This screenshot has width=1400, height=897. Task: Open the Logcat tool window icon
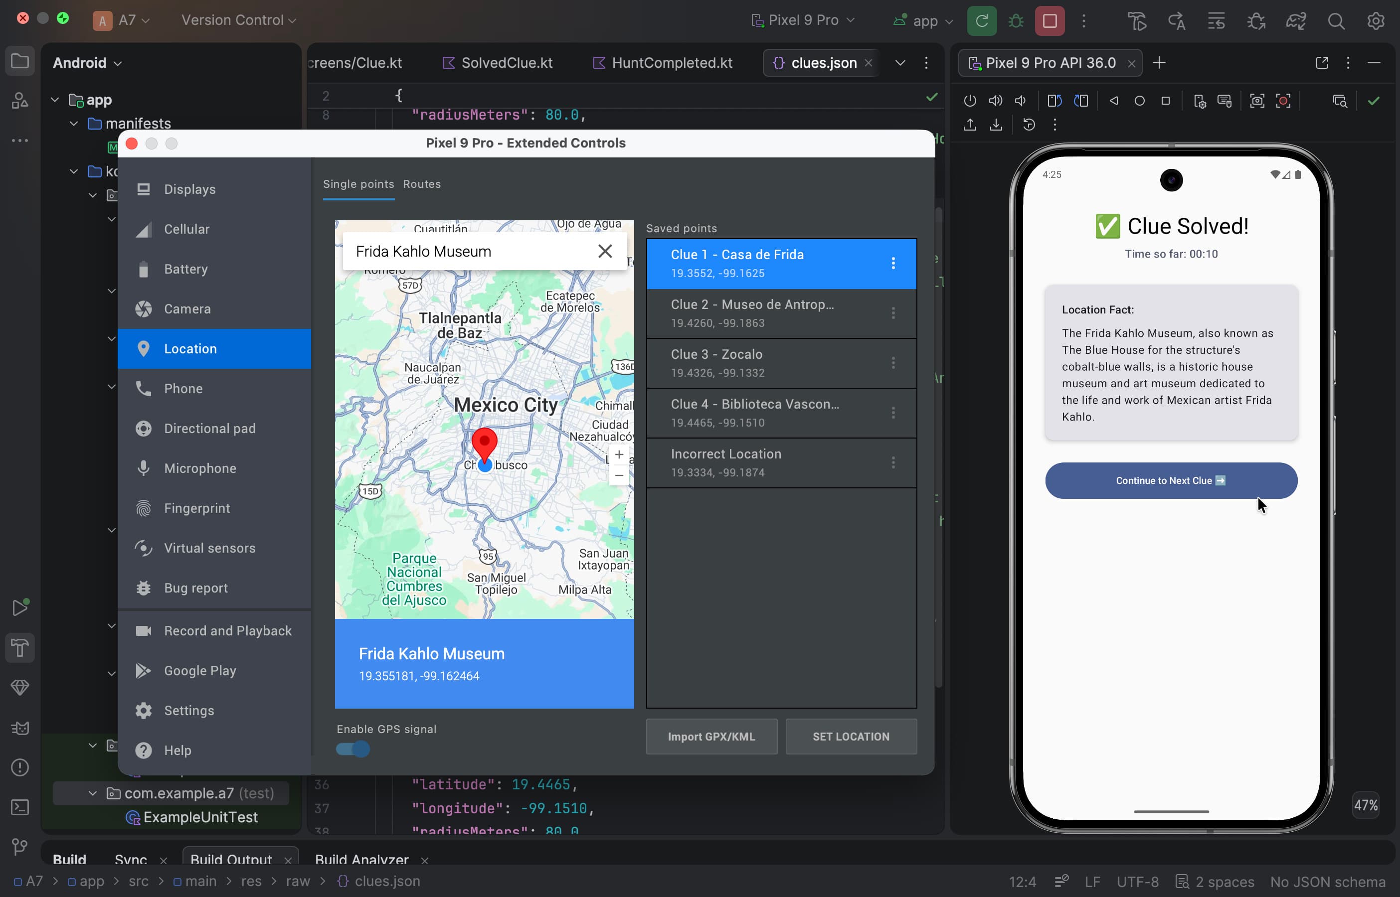click(20, 728)
